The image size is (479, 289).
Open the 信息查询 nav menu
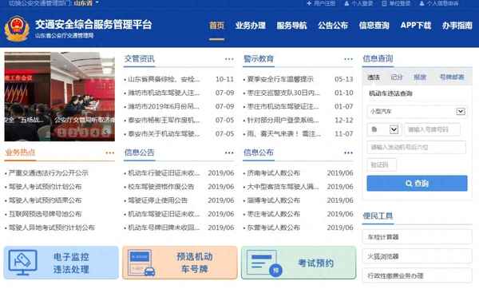[374, 26]
